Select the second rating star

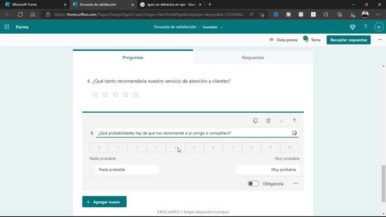(x=106, y=94)
